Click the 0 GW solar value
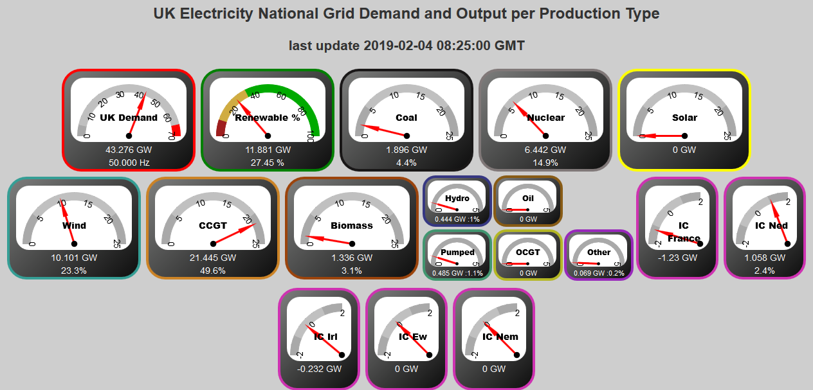 (684, 150)
